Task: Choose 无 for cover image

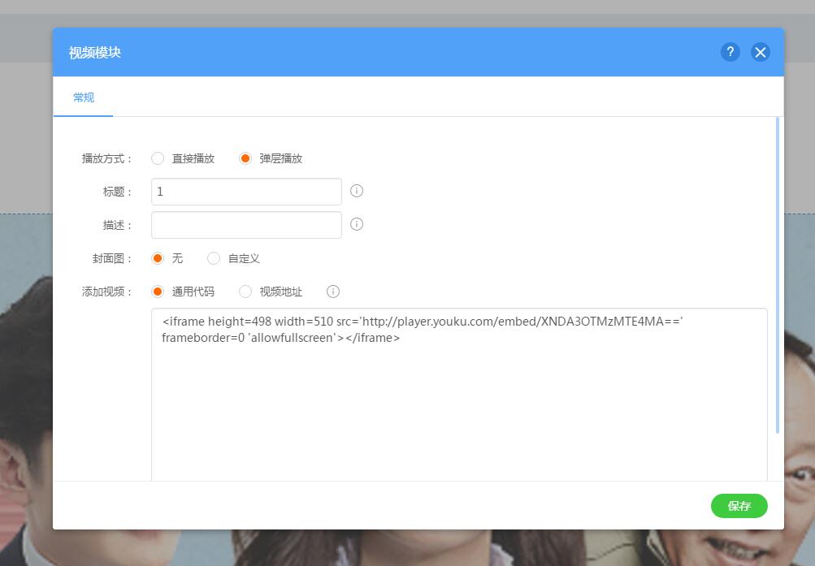Action: point(158,258)
